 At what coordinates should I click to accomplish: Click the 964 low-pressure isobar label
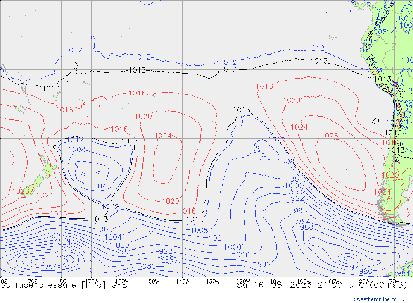(50, 266)
